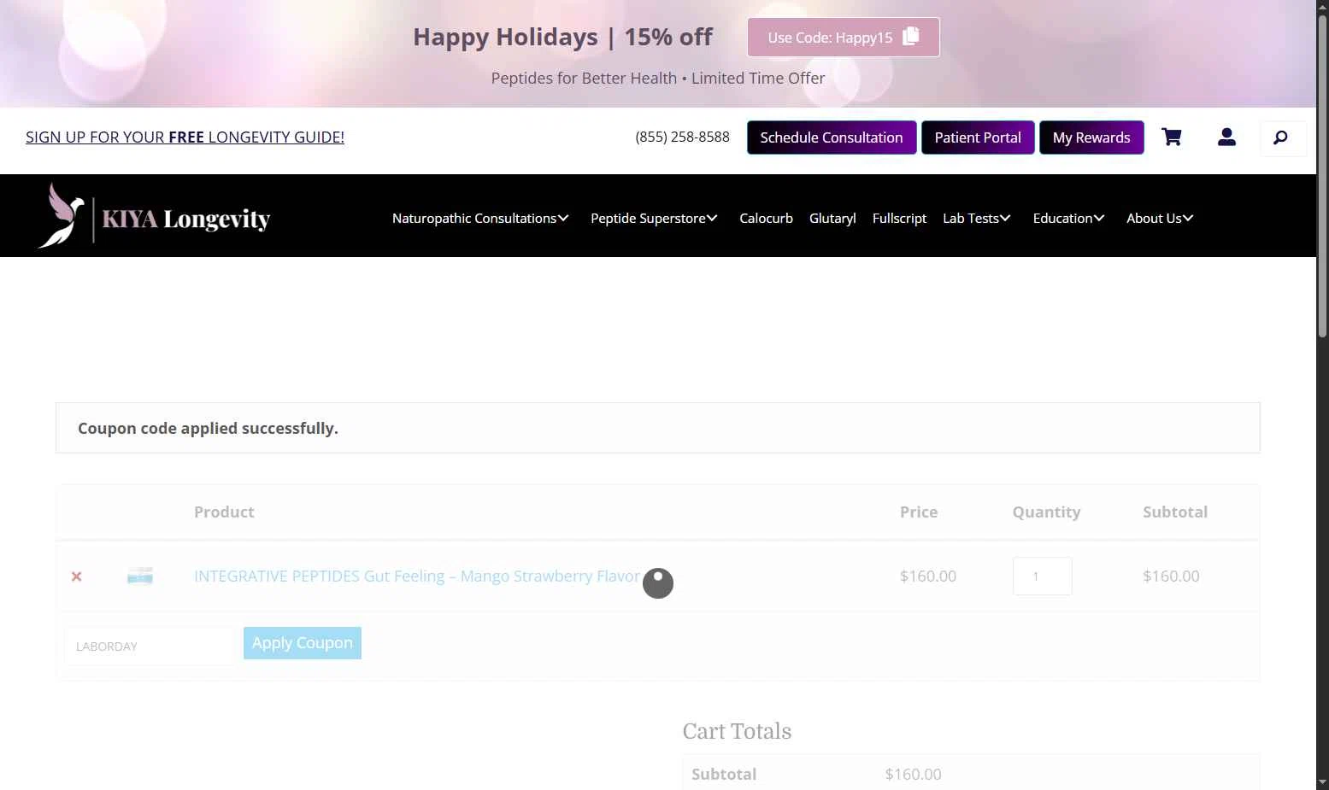
Task: Click Apply Coupon button
Action: pyautogui.click(x=303, y=643)
